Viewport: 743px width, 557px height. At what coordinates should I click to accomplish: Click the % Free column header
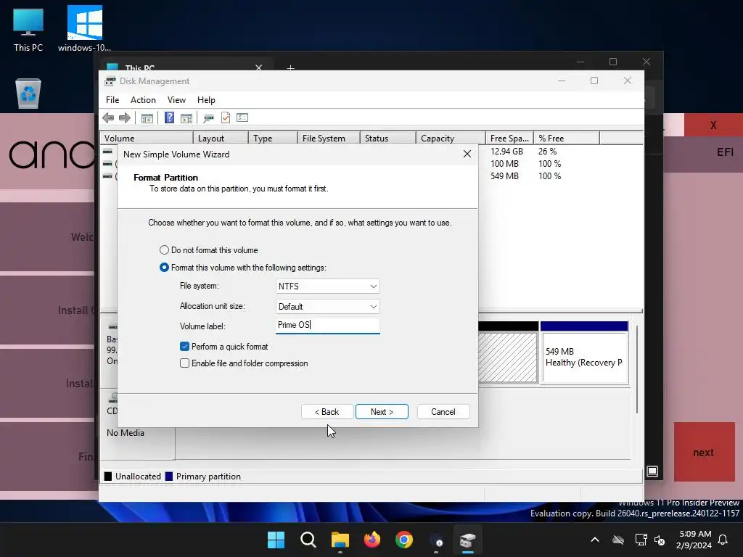coord(566,139)
